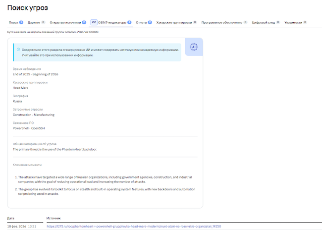This screenshot has width=322, height=230.
Task: Click the PhantomHeart backdoor threat summary text
Action: pos(55,149)
